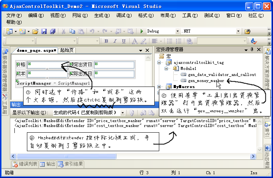273x178 pixels.
Task: Click the Cut scissors icon
Action: pyautogui.click(x=63, y=31)
